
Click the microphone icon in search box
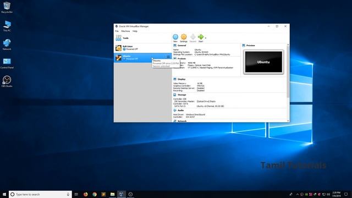tap(68, 194)
